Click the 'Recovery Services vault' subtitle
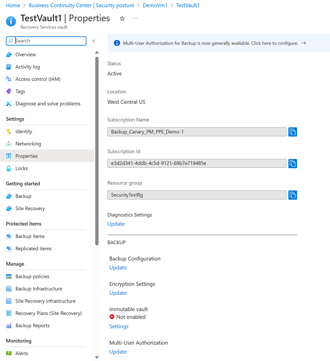Image resolution: width=330 pixels, height=361 pixels. point(44,27)
